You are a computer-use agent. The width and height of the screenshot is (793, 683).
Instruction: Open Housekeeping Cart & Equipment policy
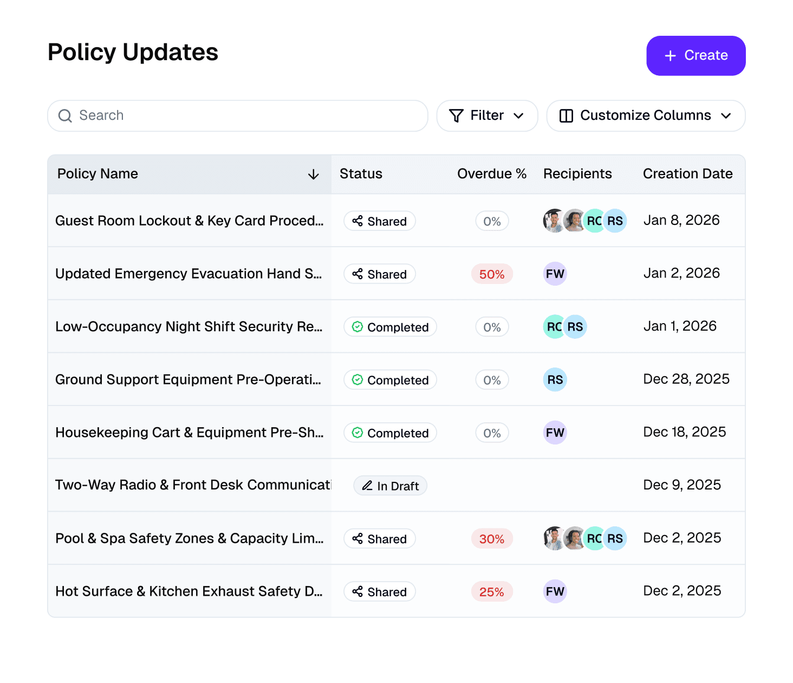190,433
